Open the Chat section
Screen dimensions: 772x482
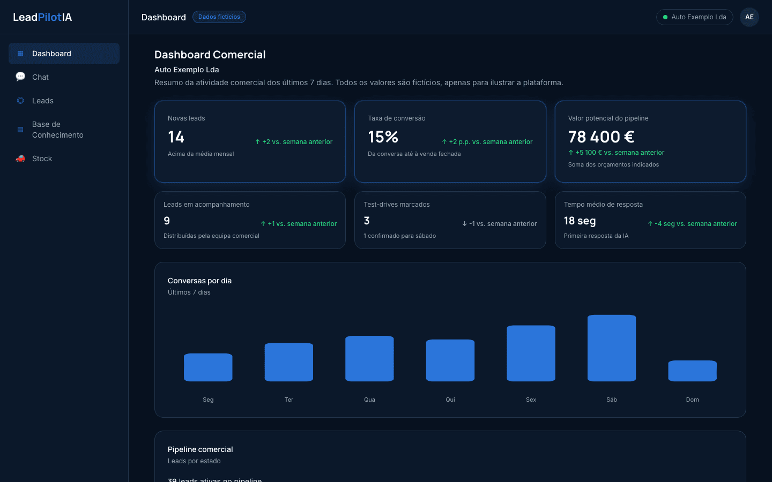click(x=64, y=77)
